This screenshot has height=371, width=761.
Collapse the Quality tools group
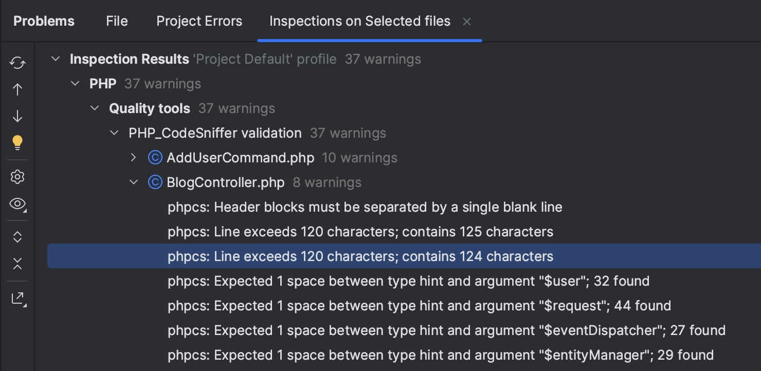point(95,108)
